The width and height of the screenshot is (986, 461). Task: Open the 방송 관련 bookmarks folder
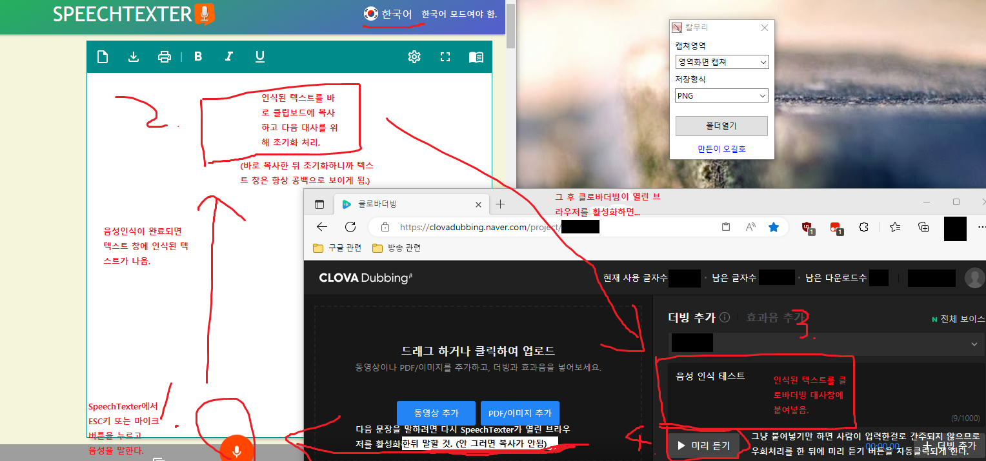[396, 248]
